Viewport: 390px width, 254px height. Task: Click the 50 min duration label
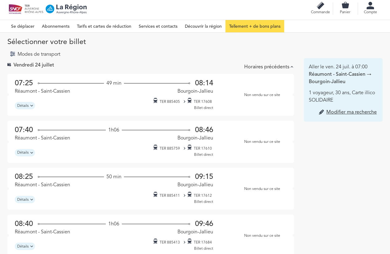coord(114,177)
